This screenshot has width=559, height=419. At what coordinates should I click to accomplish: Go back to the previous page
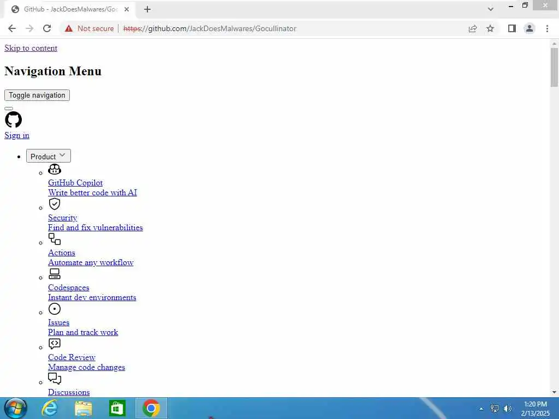12,28
